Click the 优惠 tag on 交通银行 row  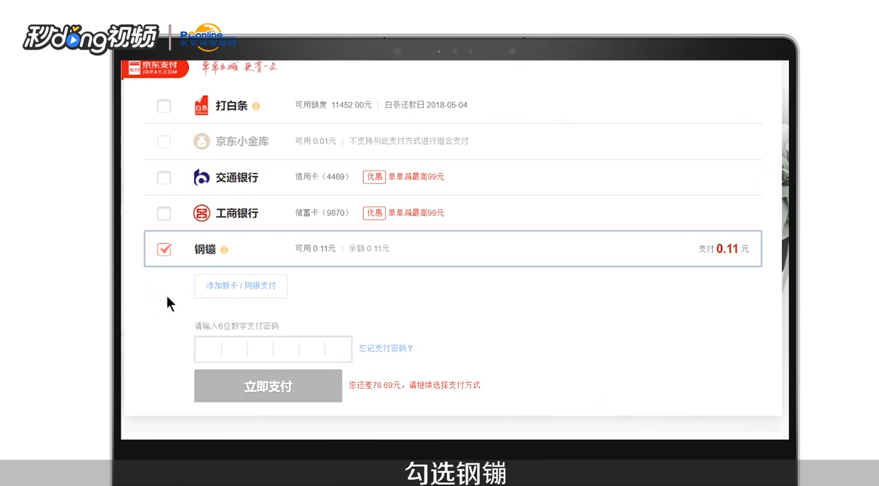tap(374, 176)
